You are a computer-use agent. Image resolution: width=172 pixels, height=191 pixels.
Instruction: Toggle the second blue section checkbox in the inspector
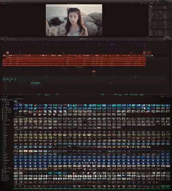coord(149,20)
